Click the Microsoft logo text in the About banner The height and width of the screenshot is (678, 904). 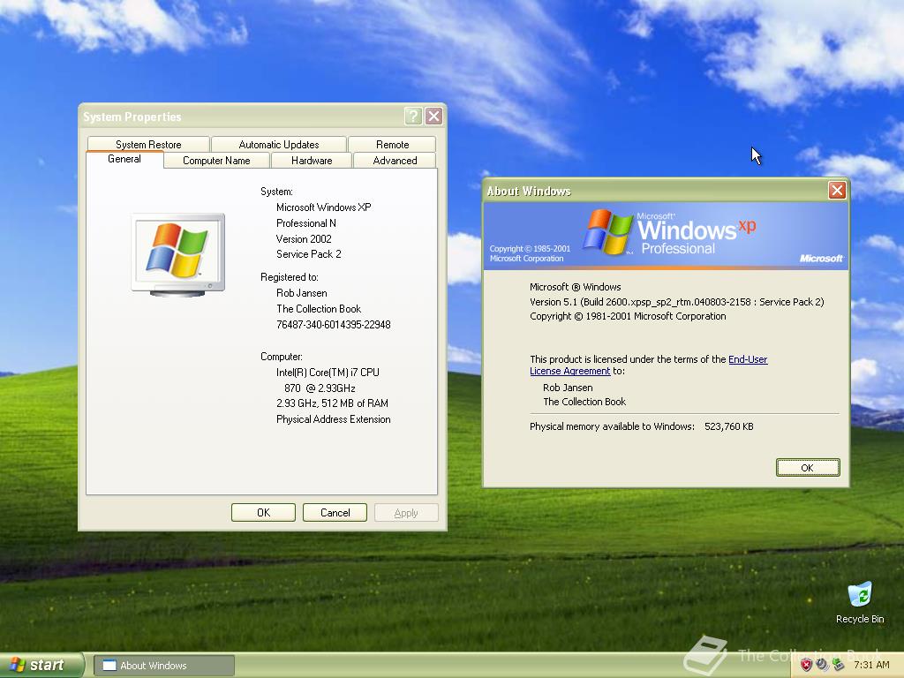pos(821,259)
